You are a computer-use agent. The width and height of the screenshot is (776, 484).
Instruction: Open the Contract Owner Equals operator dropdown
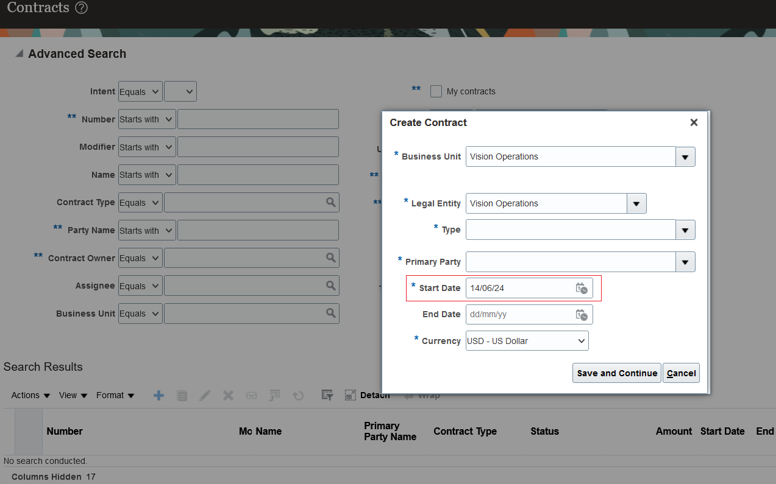pyautogui.click(x=140, y=258)
